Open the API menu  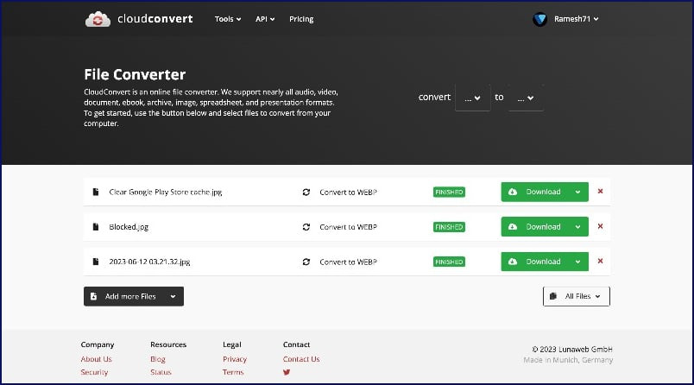265,19
